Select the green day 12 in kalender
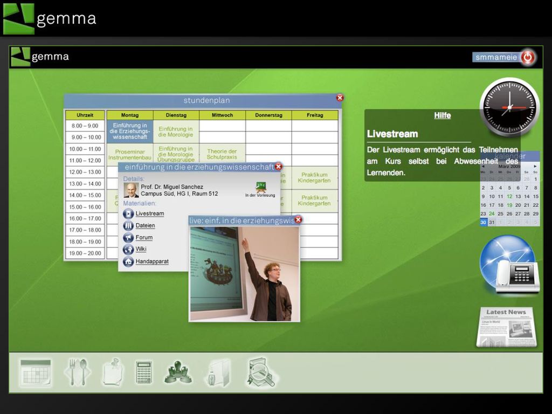 click(x=509, y=196)
